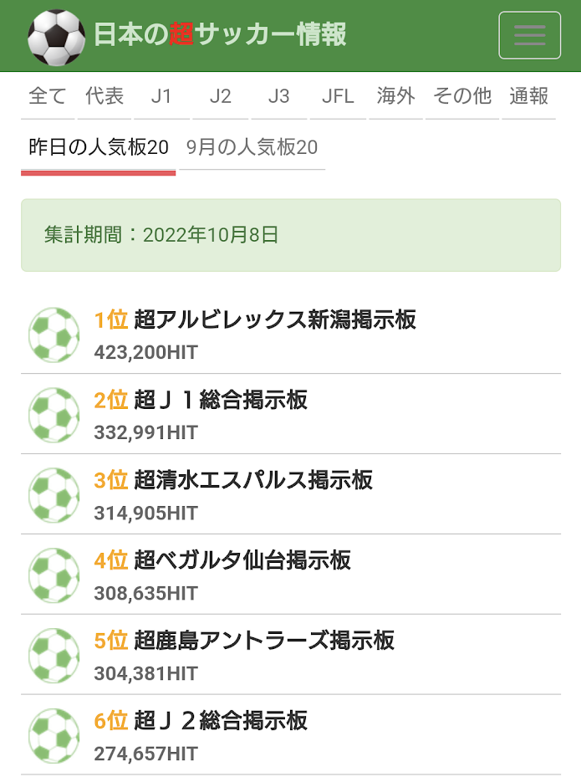Click the 日本の超サッカー情報 site title
581x782 pixels.
[220, 35]
